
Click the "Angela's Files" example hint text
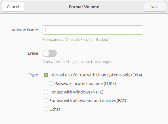pyautogui.click(x=77, y=40)
